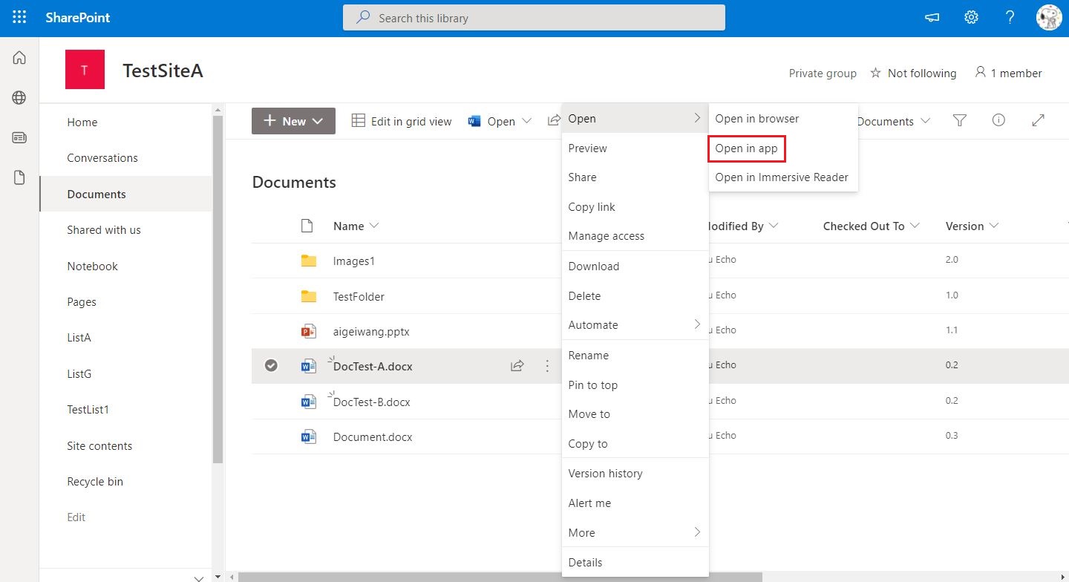The height and width of the screenshot is (582, 1069).
Task: Click the megaphone feedback icon
Action: coord(932,18)
